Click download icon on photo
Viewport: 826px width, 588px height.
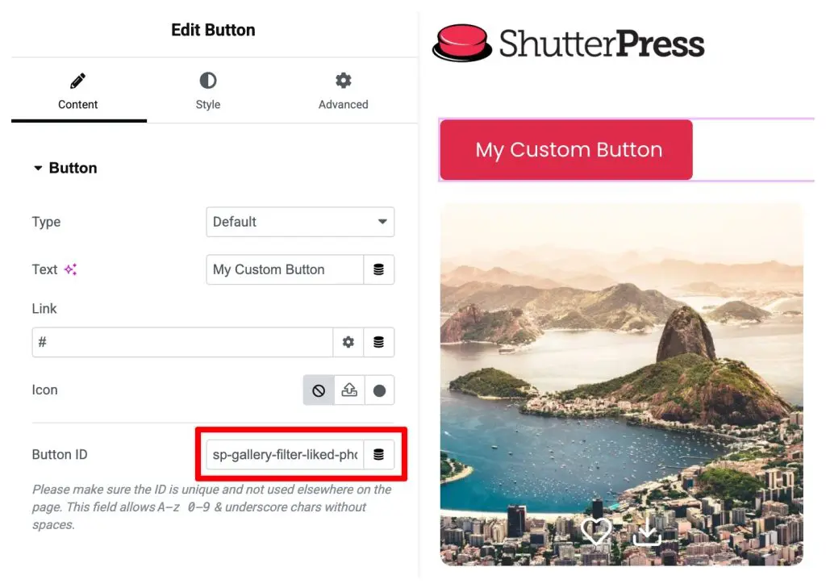point(646,531)
